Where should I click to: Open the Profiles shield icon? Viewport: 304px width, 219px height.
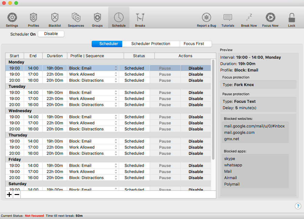click(x=33, y=17)
